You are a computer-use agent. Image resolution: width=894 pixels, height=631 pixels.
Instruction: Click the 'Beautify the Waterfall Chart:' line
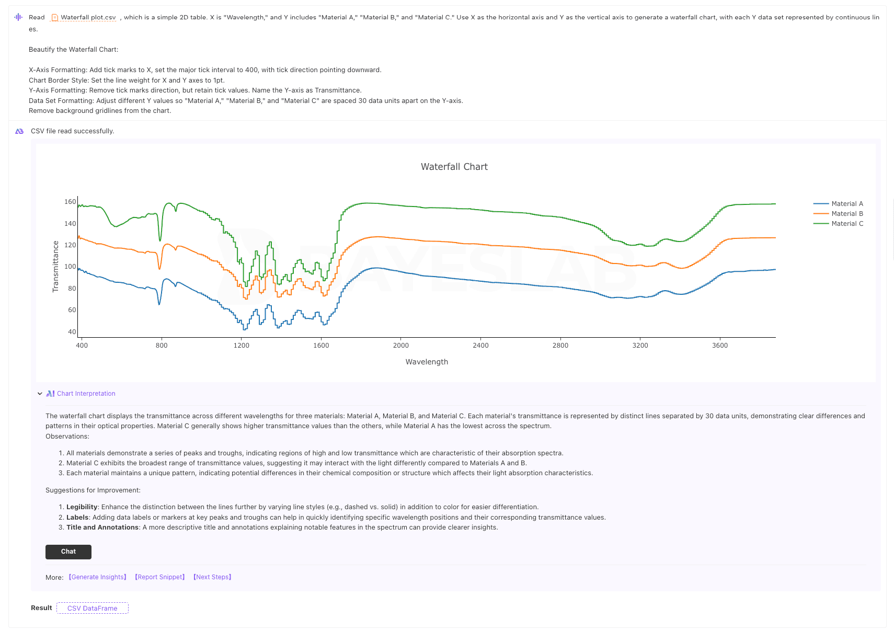[74, 50]
